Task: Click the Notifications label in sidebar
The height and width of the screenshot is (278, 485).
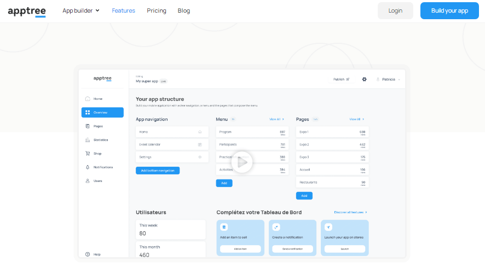Action: (103, 167)
